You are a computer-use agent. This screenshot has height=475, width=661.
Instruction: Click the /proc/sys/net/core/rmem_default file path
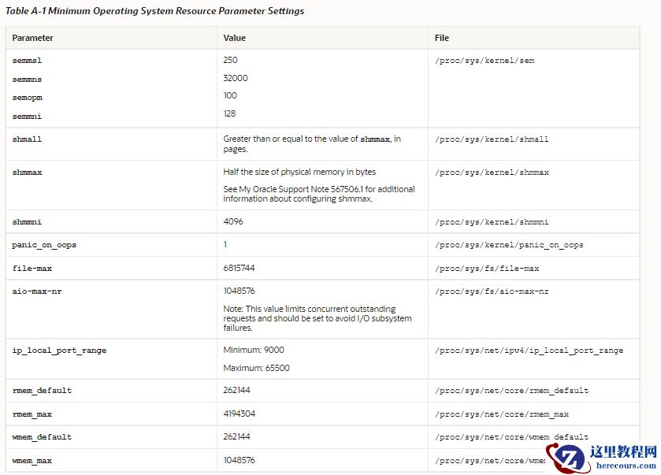point(511,391)
